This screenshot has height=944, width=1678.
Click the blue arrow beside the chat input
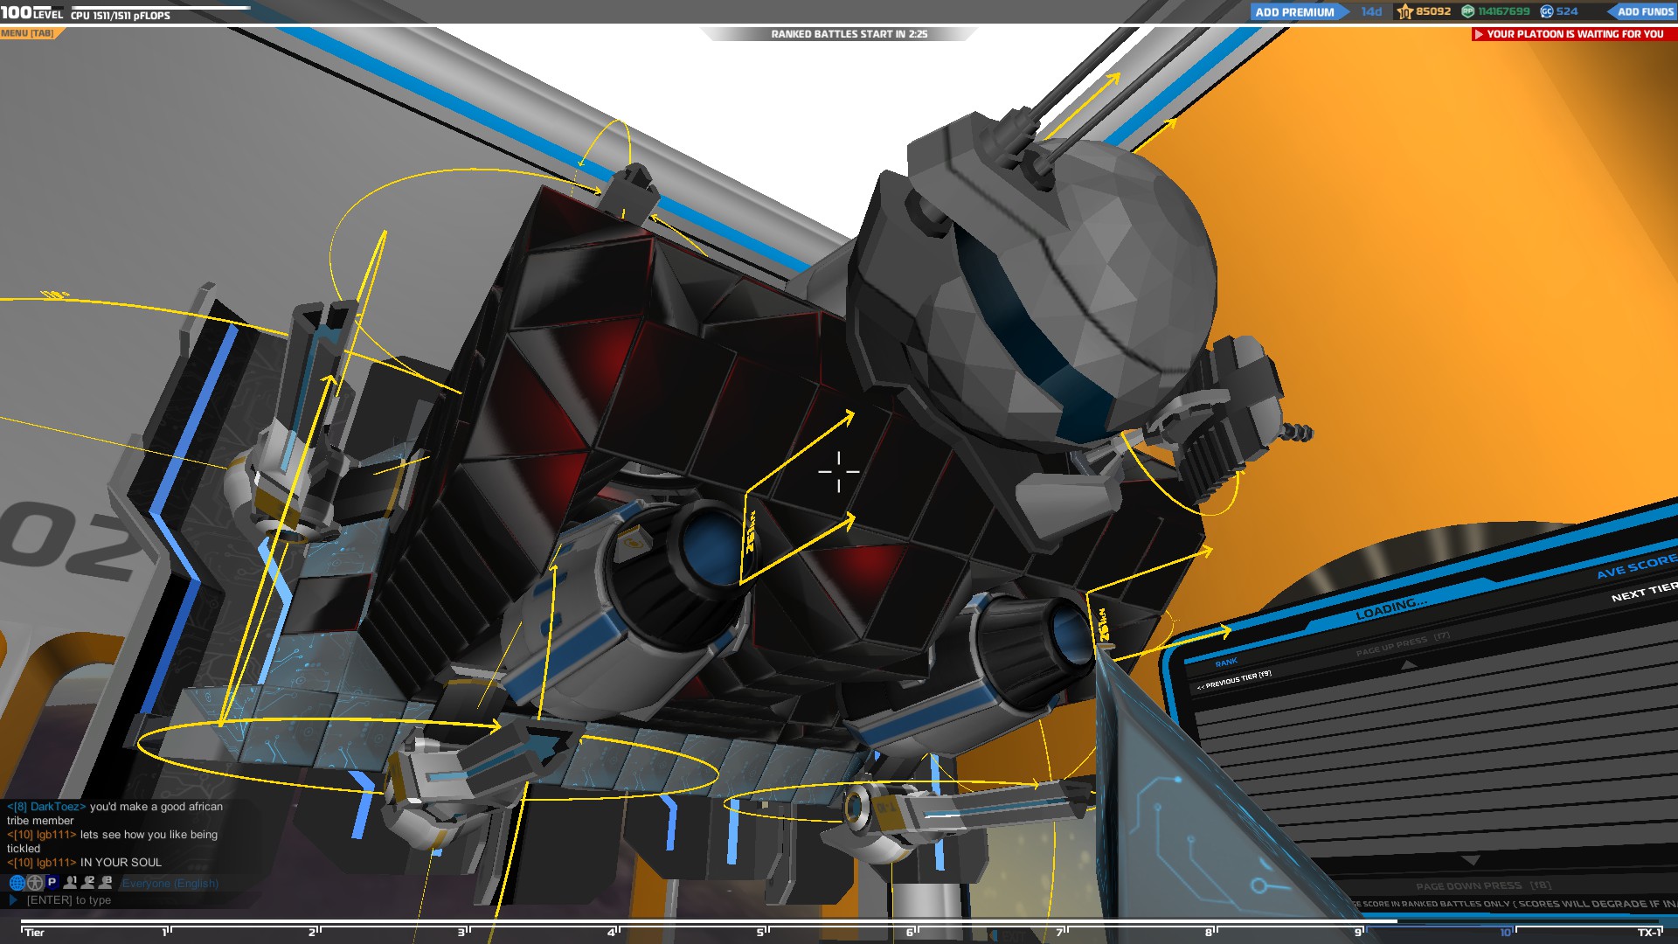pos(13,899)
